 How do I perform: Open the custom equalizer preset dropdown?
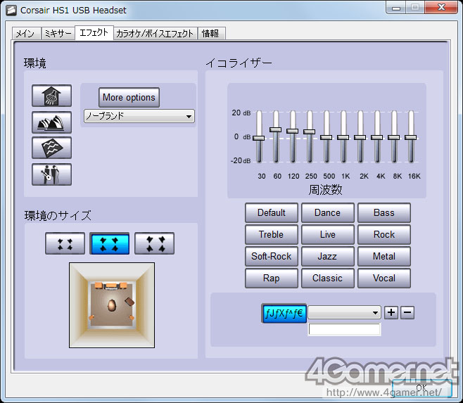pos(344,312)
